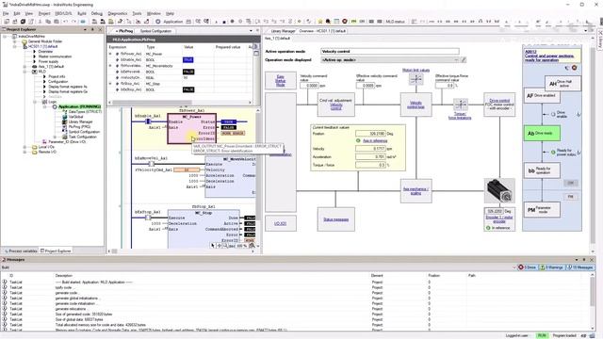Click the OM toolbar icon
This screenshot has height=339, width=603.
[362, 22]
